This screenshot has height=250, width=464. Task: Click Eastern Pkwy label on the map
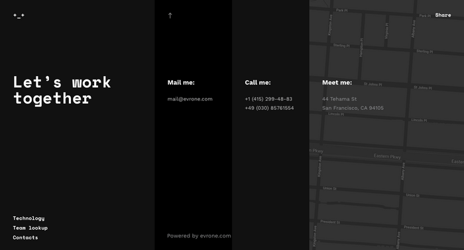(x=387, y=156)
